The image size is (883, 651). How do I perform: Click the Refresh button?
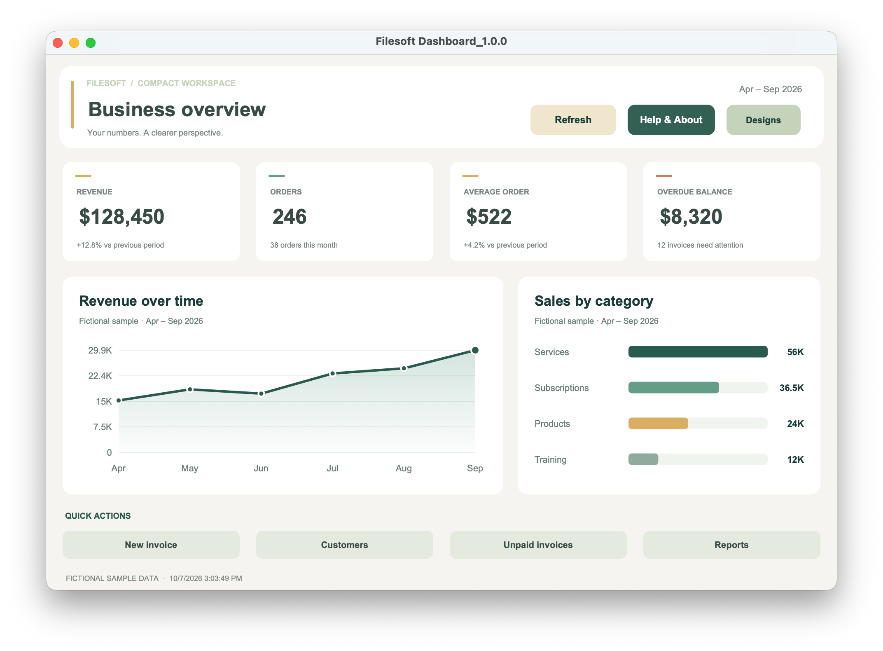pyautogui.click(x=573, y=120)
